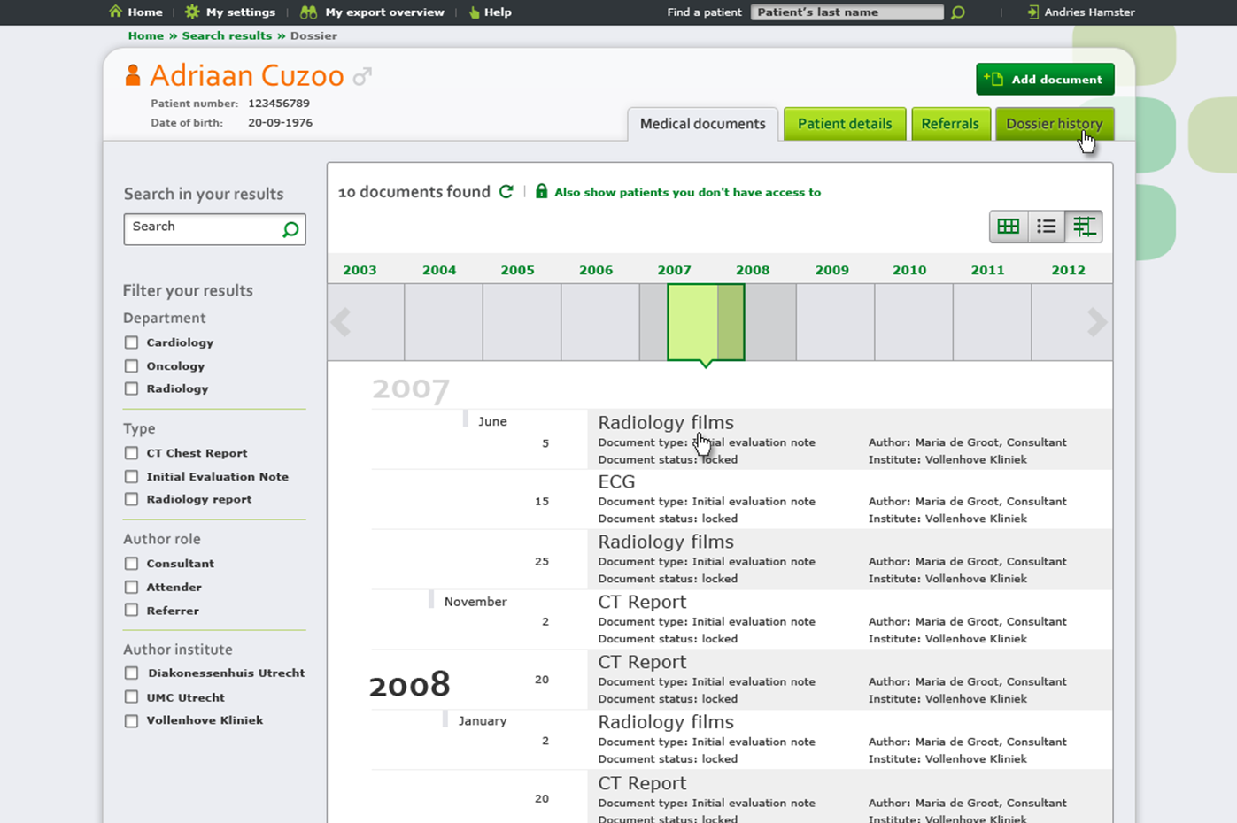1237x823 pixels.
Task: Switch to grid view icon
Action: [1008, 227]
